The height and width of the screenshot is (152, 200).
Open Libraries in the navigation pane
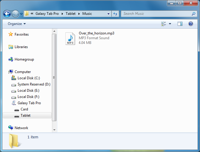coord(21,47)
